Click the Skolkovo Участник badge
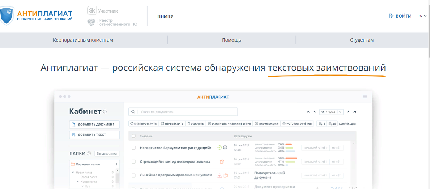 [103, 11]
